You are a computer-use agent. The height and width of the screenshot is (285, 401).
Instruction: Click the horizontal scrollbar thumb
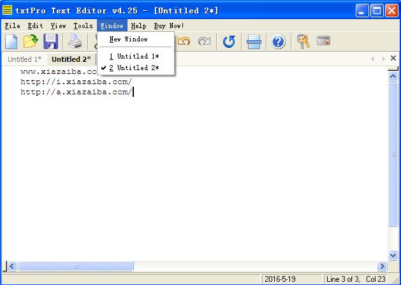76,267
